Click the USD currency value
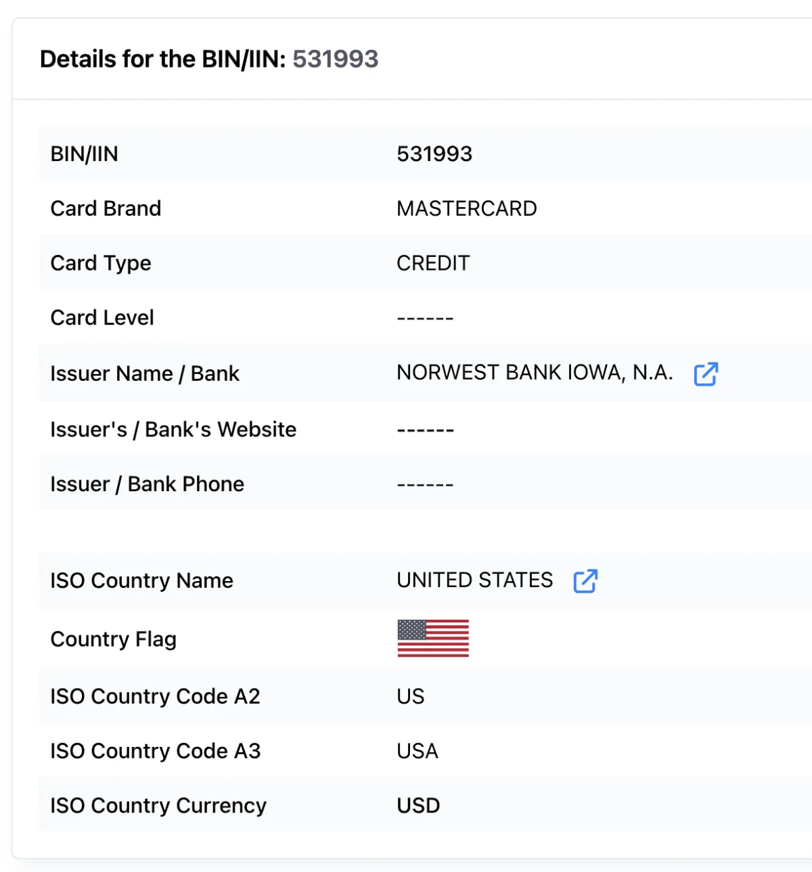812x872 pixels. (x=418, y=806)
